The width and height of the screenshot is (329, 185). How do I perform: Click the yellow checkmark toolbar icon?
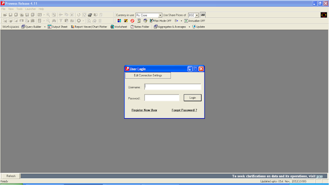coord(125,21)
